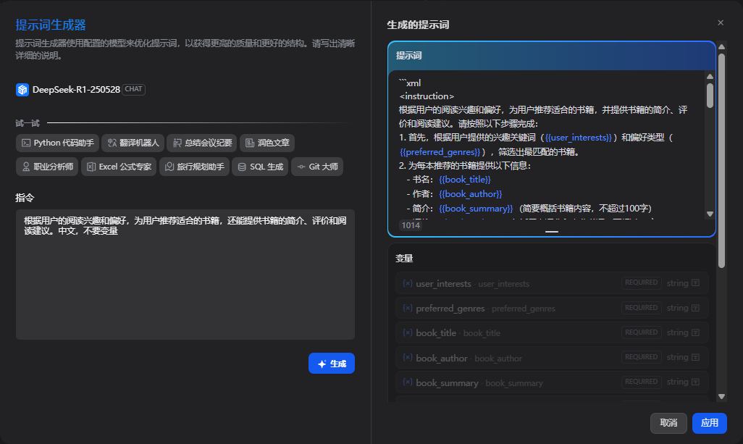Click the spreadsheet icon on Excel 公式专家
The width and height of the screenshot is (743, 444).
point(91,167)
